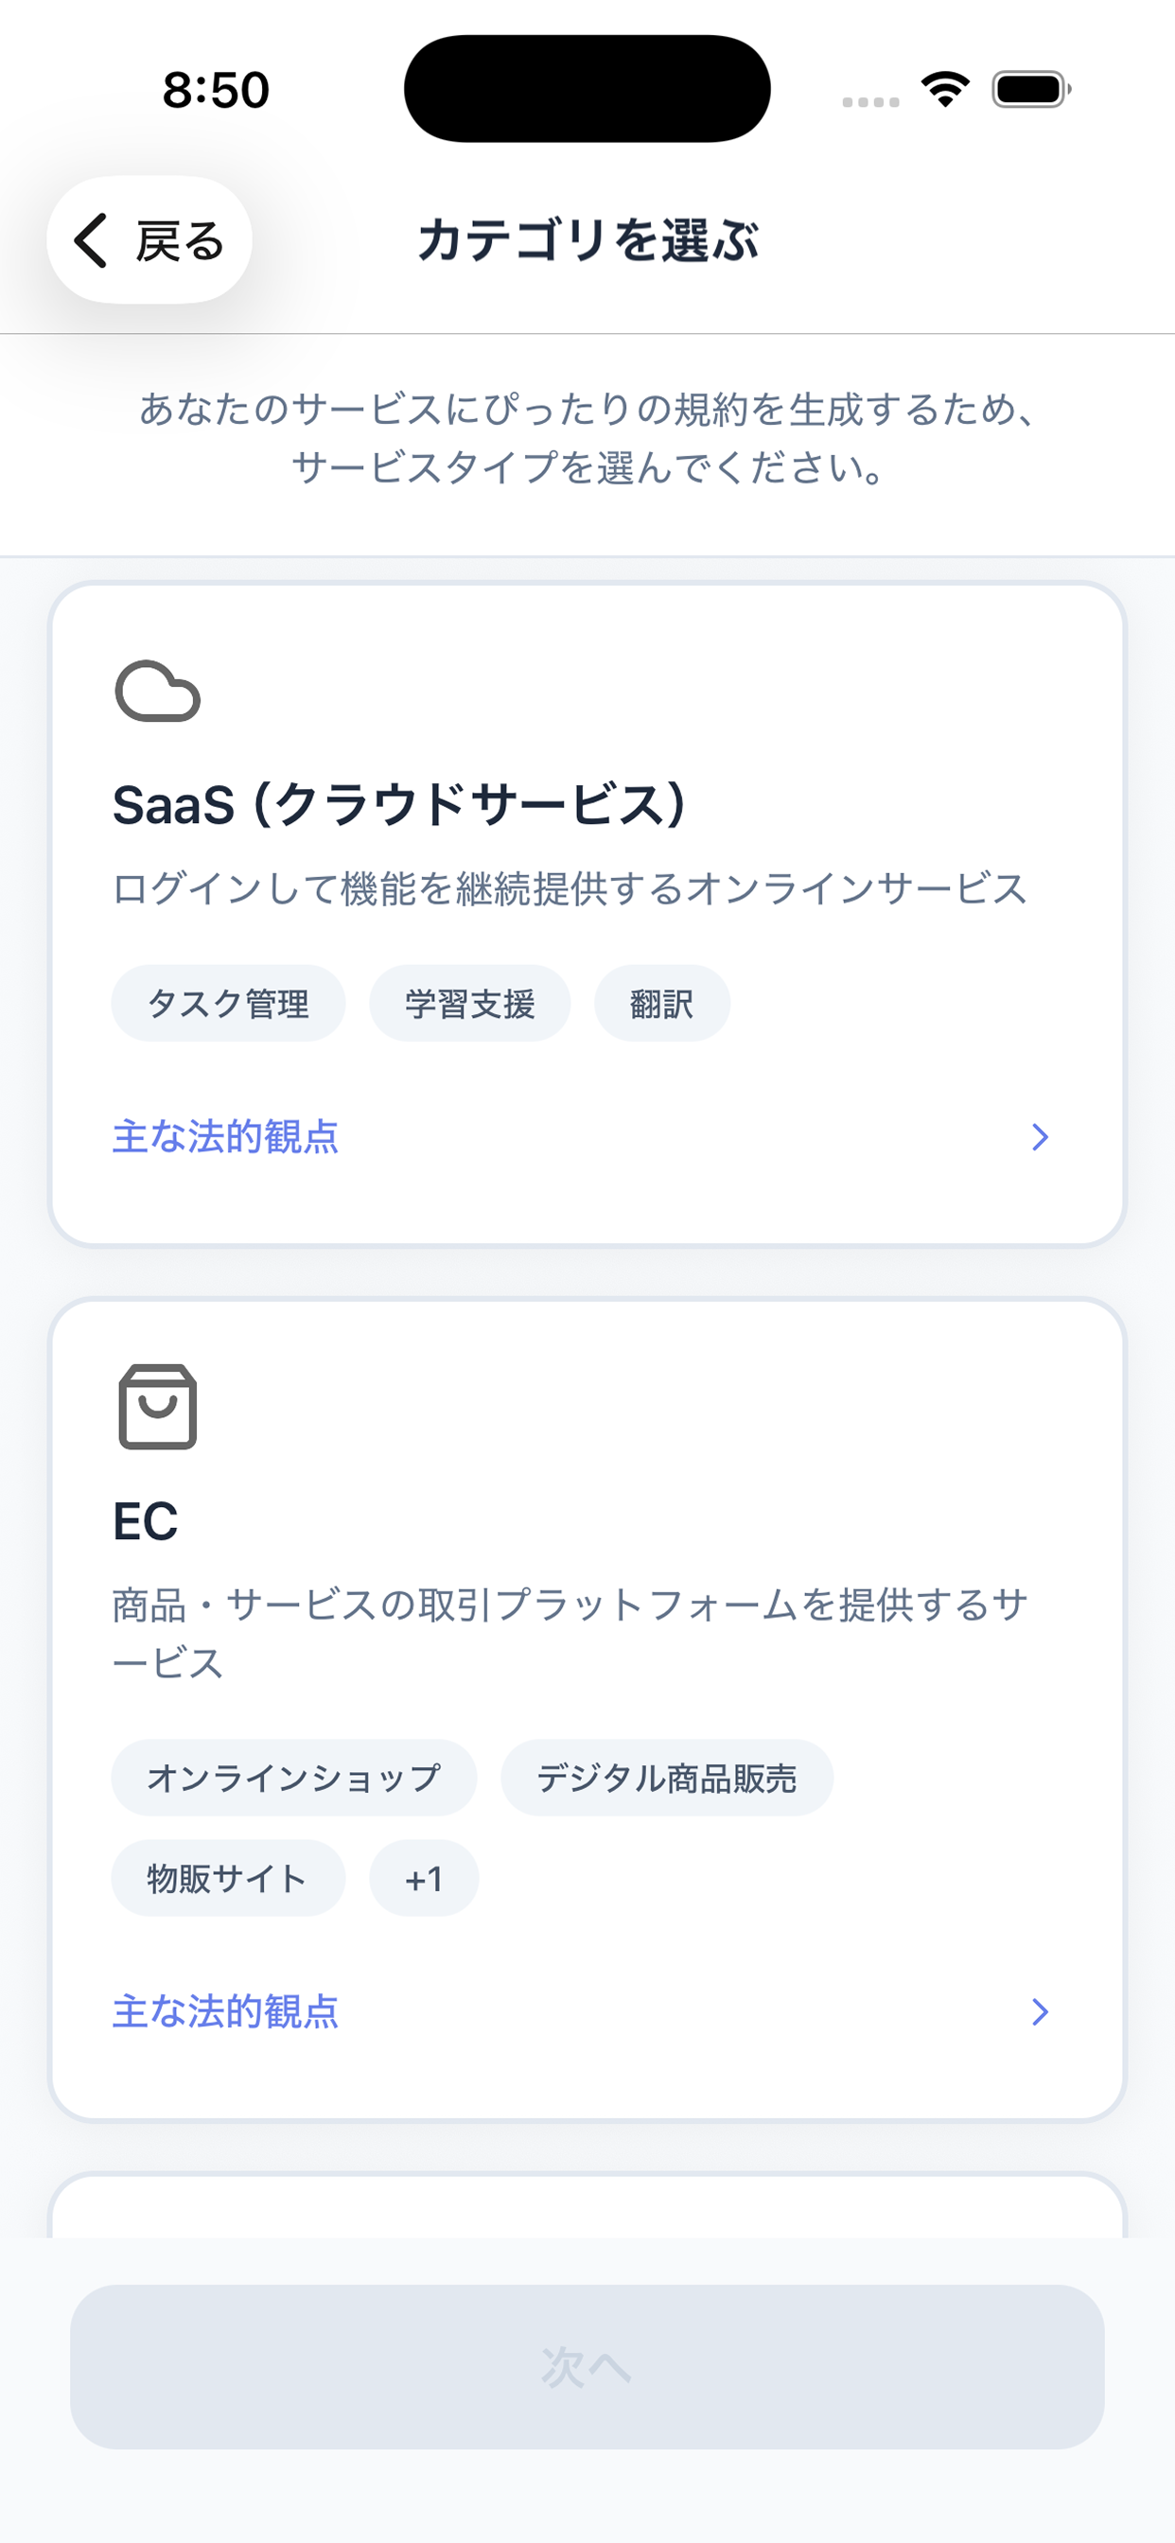1175x2543 pixels.
Task: Tap the Wi-Fi status icon
Action: coord(944,89)
